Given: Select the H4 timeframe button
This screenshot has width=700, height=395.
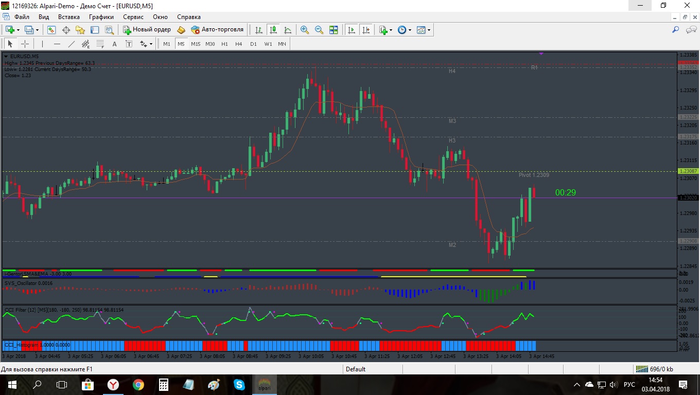Looking at the screenshot, I should pos(239,44).
